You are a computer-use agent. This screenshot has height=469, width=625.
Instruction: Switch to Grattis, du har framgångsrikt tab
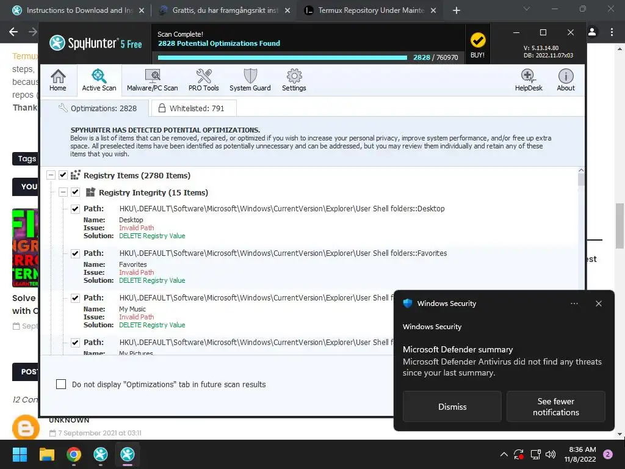[225, 10]
